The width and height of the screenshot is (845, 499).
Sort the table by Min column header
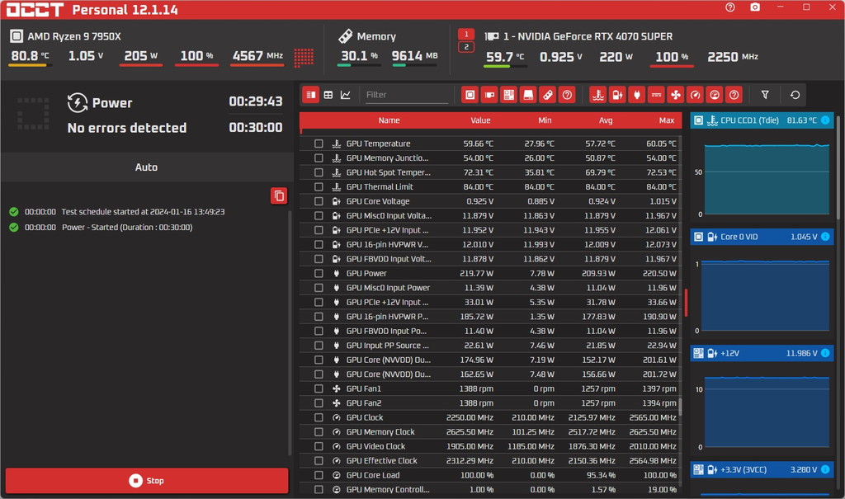[x=545, y=120]
